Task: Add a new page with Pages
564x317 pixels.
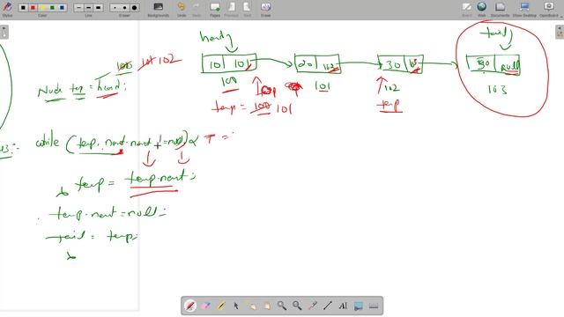Action: click(x=215, y=10)
